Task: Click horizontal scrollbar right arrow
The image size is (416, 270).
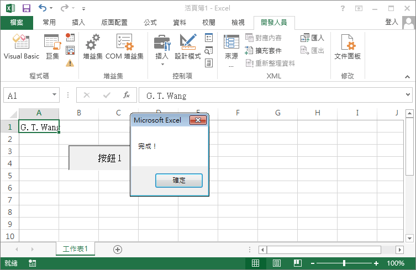Action: pyautogui.click(x=399, y=250)
